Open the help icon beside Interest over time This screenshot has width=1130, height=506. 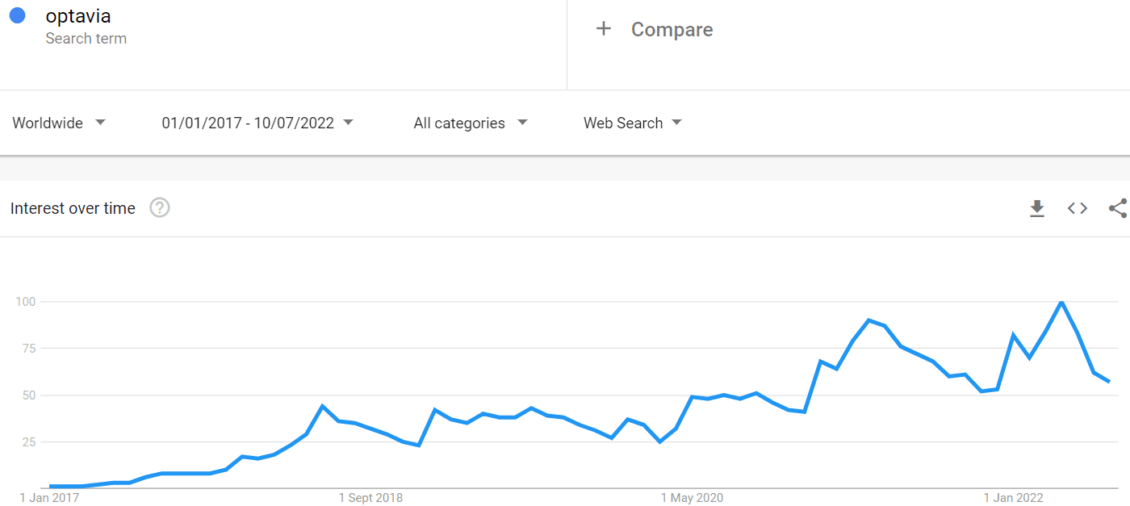pyautogui.click(x=160, y=208)
